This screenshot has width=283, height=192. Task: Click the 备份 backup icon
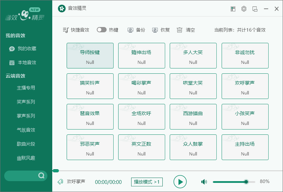click(x=130, y=30)
